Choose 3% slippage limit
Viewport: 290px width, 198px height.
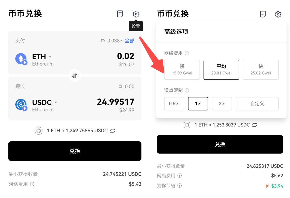[222, 104]
